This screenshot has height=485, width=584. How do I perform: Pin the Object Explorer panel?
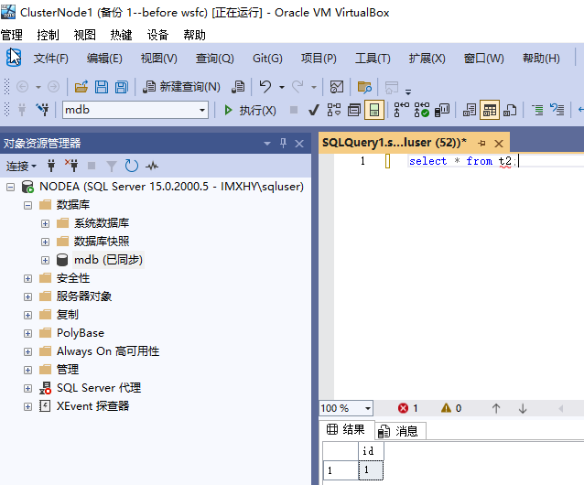[283, 143]
